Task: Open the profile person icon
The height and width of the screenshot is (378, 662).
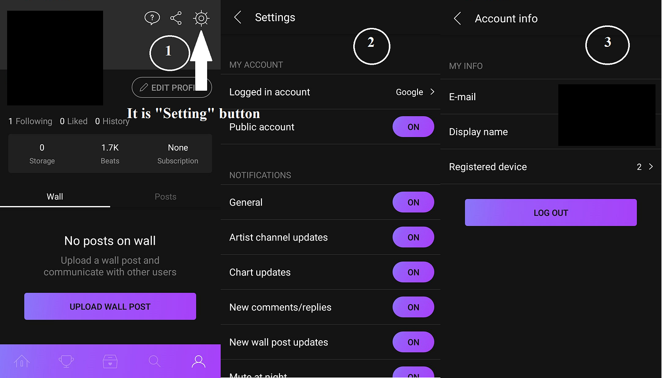Action: 199,361
